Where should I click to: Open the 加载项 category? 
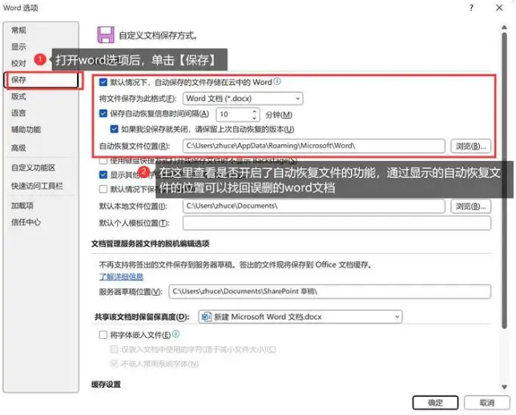click(x=22, y=206)
